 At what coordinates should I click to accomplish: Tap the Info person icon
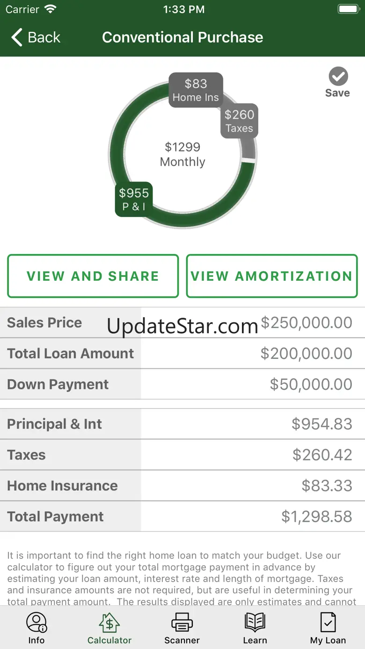[x=36, y=623]
